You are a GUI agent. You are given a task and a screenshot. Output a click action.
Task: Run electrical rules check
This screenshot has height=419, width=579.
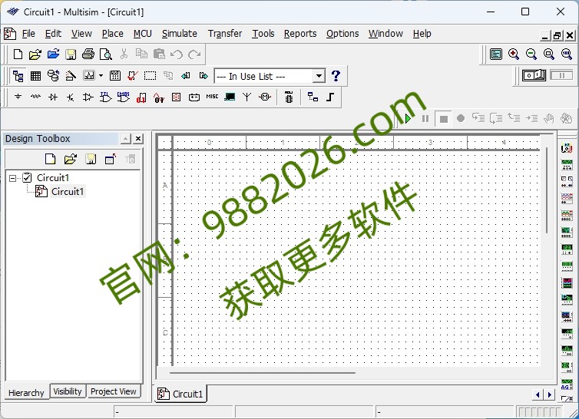coord(133,76)
